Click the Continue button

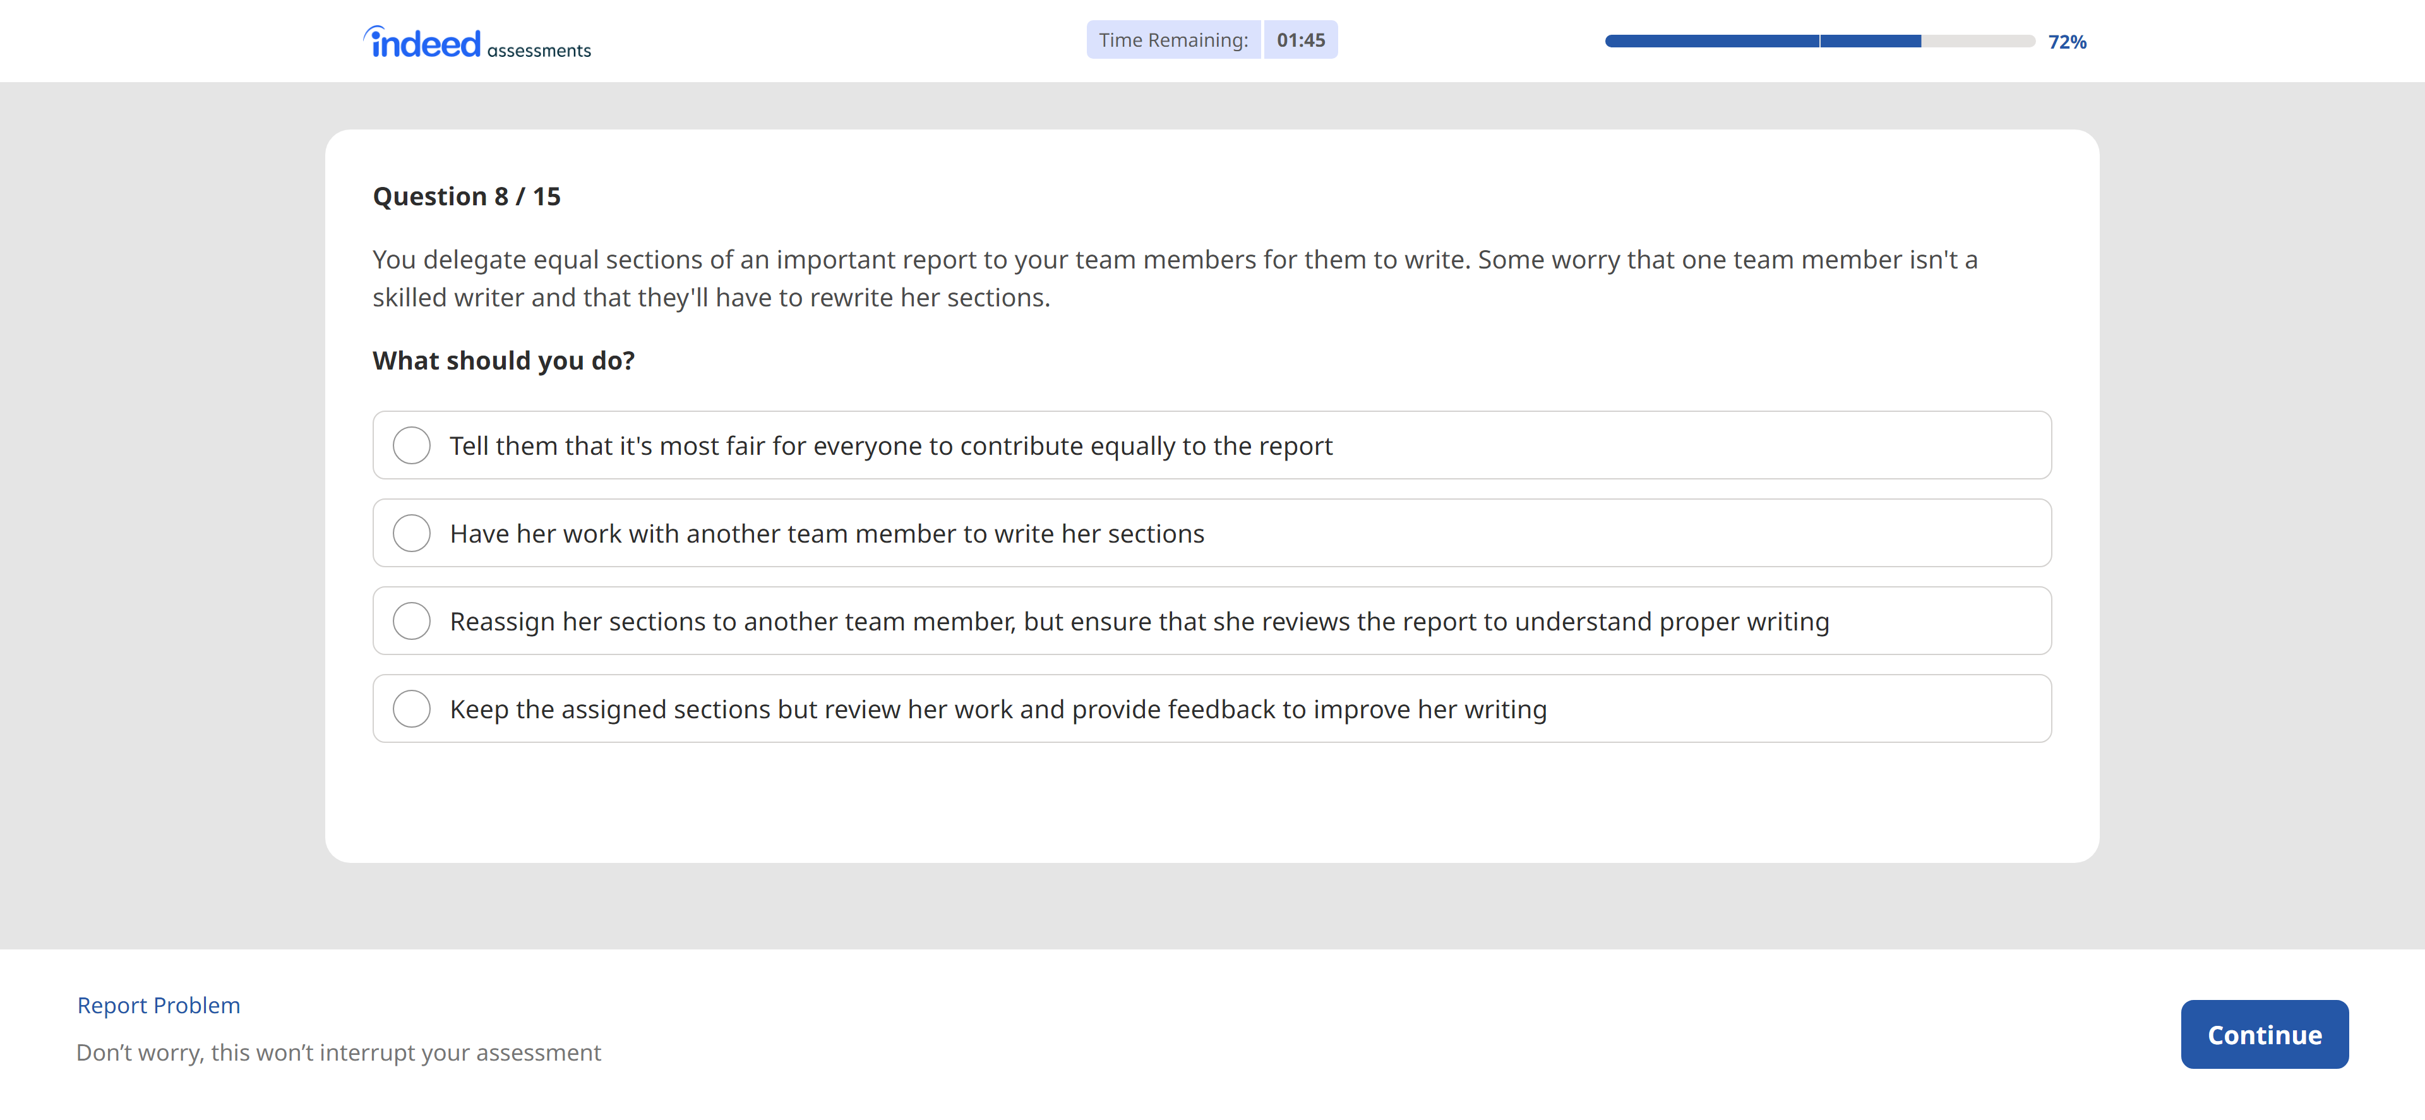coord(2264,1034)
